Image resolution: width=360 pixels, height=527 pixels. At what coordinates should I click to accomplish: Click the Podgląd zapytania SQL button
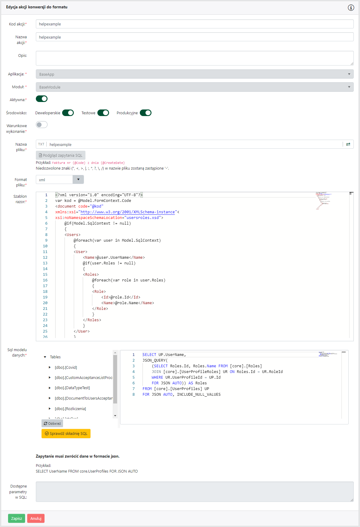[61, 155]
